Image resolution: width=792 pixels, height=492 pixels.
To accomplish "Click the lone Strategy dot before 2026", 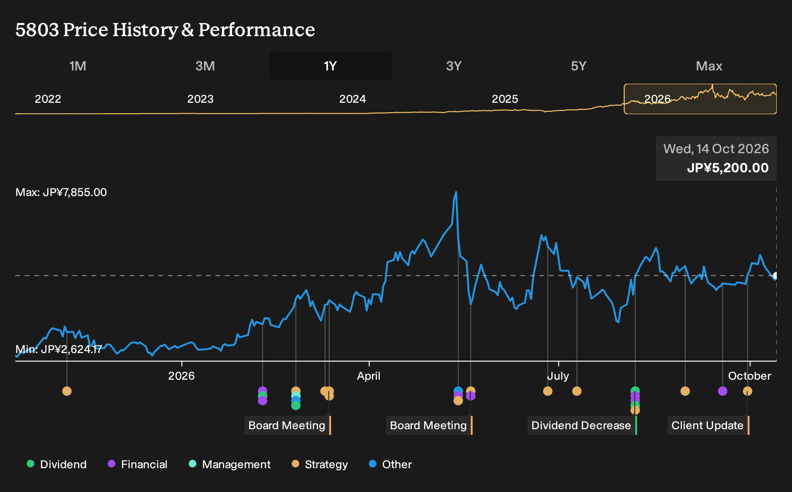I will (x=67, y=391).
